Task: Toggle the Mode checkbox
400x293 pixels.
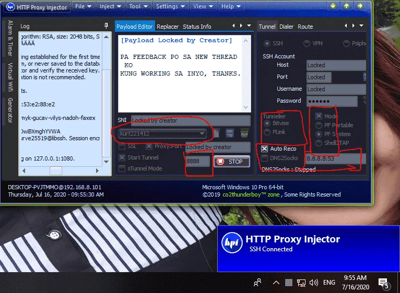Action: pos(319,116)
